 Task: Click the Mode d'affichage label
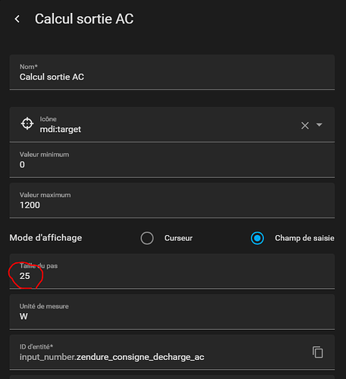pyautogui.click(x=46, y=238)
